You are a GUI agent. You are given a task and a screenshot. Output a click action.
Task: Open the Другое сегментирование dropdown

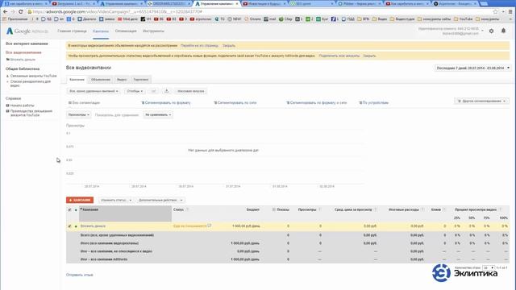[481, 101]
